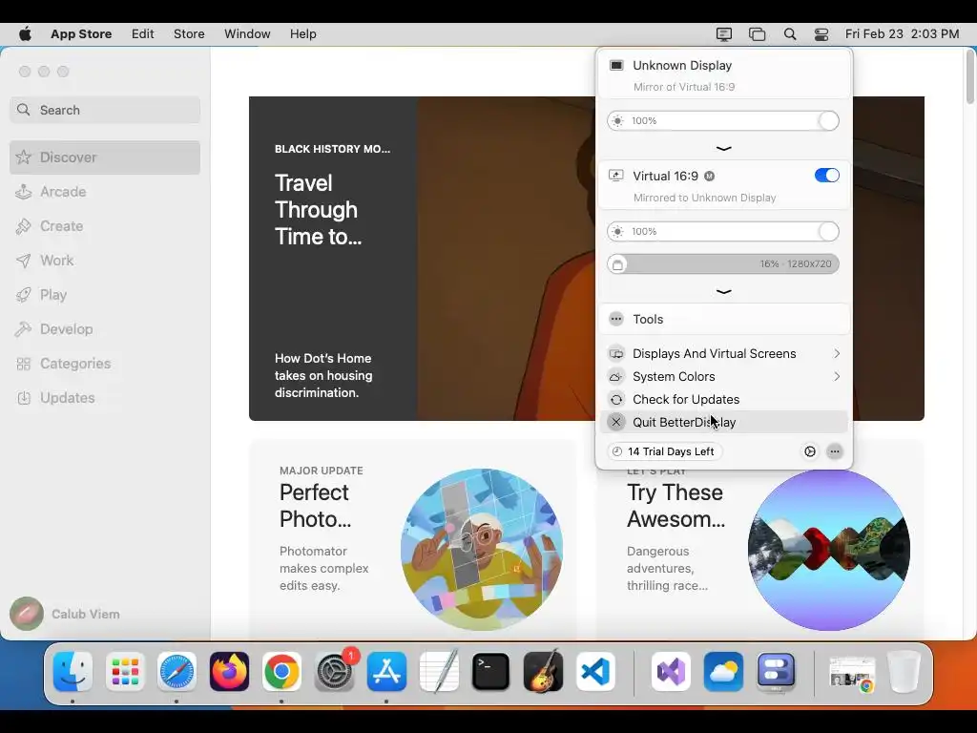Open the Help menu

302,34
